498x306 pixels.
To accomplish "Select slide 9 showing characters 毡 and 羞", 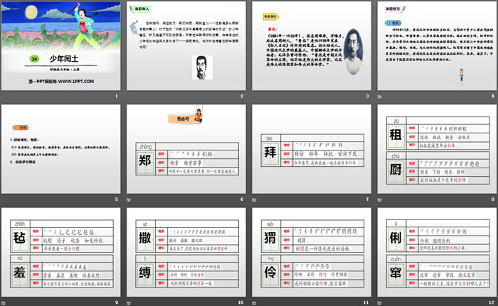I will click(61, 253).
